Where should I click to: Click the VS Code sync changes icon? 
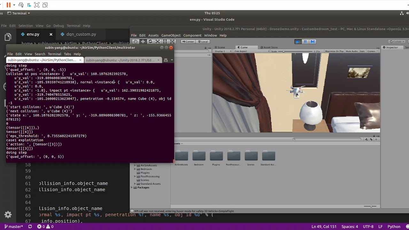pos(30,226)
